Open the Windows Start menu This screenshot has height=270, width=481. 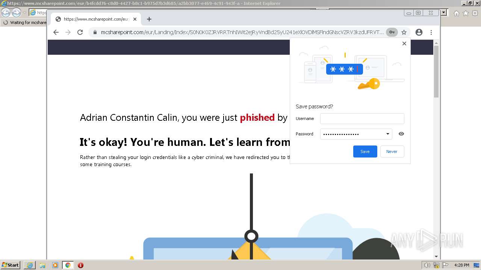(x=11, y=265)
